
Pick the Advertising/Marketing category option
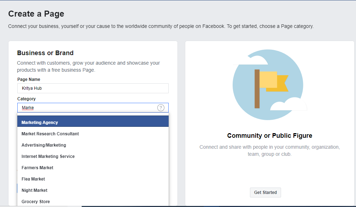point(93,145)
